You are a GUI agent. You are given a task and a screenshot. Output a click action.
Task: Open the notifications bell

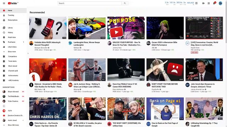[214, 3]
